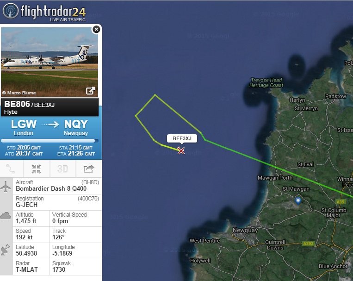The image size is (353, 281).
Task: Toggle the flight route view icon
Action: 10,169
